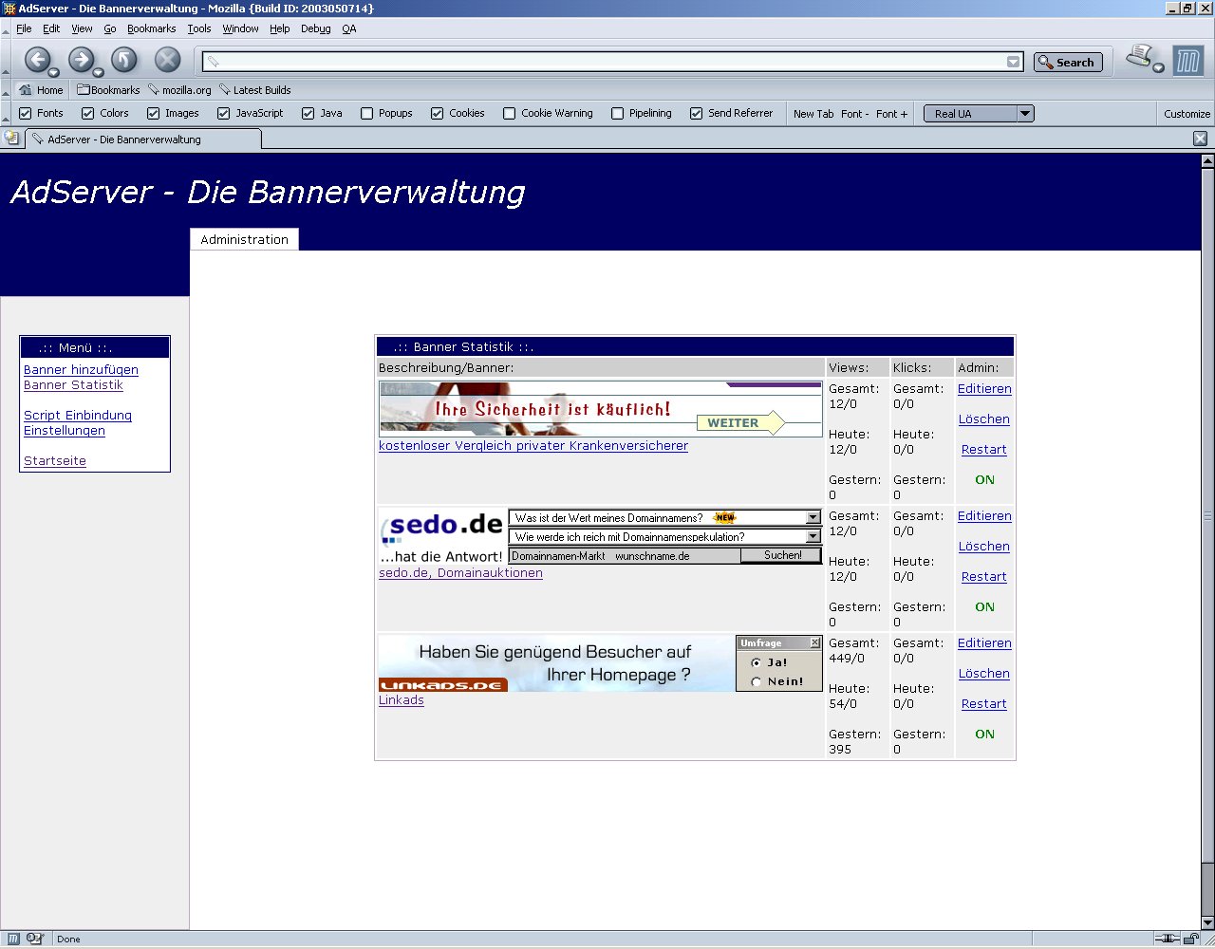The width and height of the screenshot is (1215, 949).
Task: Open the Forward button history dropdown arrow
Action: point(99,72)
